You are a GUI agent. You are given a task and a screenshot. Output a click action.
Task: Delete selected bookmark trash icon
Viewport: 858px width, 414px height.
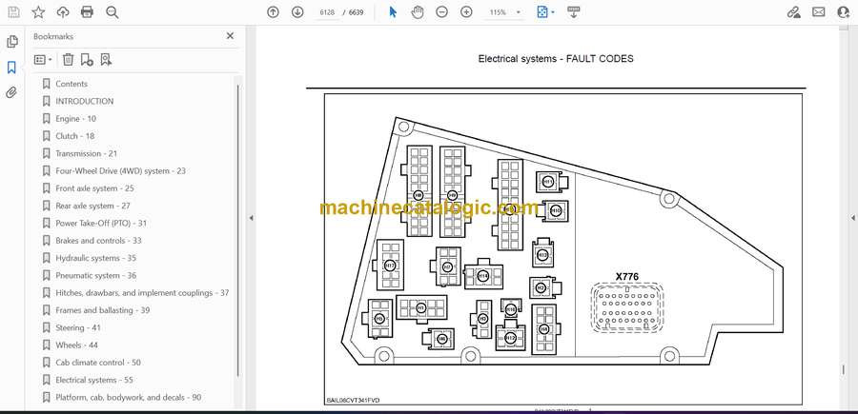pos(68,60)
